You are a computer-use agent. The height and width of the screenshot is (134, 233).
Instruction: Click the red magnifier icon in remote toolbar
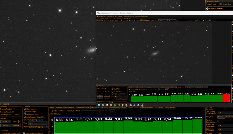[206, 20]
